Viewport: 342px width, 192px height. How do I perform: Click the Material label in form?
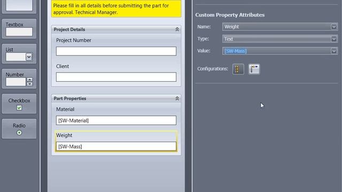[x=65, y=109]
